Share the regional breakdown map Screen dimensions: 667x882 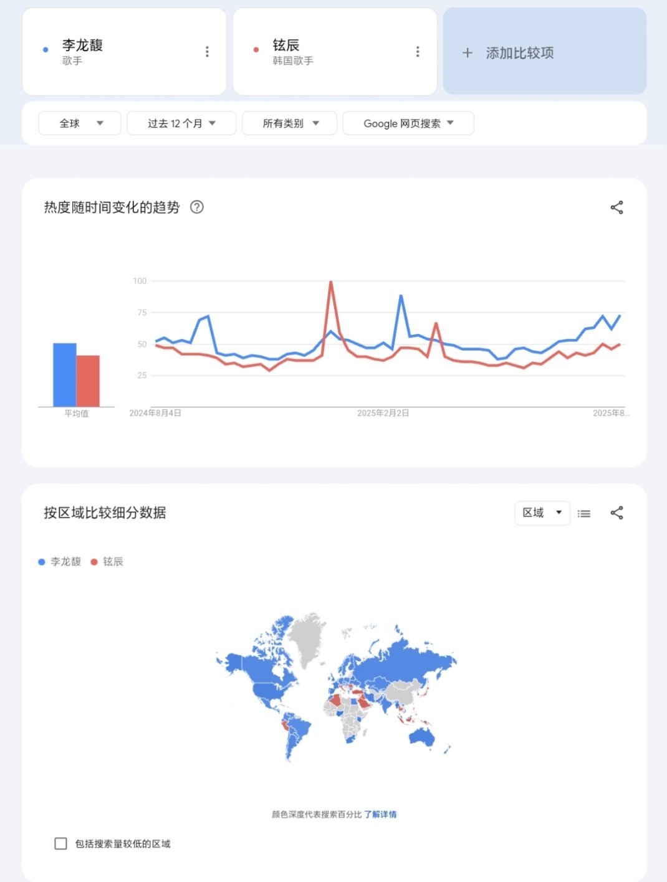(617, 513)
